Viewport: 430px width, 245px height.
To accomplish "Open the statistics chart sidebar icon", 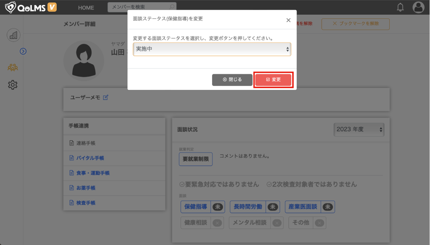I will point(13,35).
